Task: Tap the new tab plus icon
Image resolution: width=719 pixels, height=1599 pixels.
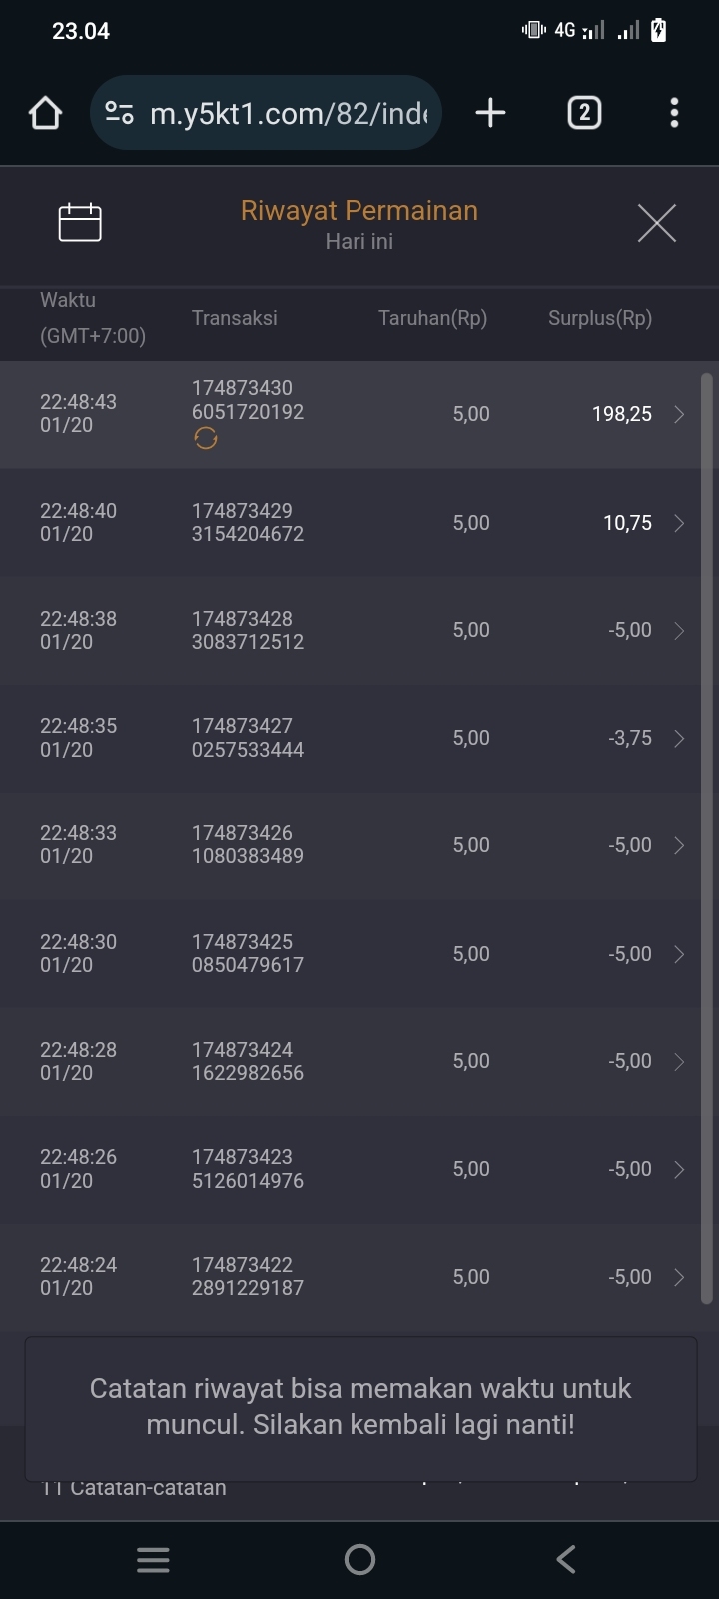Action: click(490, 113)
